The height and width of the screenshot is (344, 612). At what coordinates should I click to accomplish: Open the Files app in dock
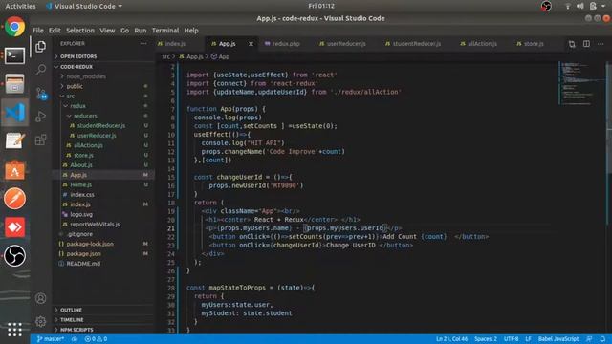15,83
